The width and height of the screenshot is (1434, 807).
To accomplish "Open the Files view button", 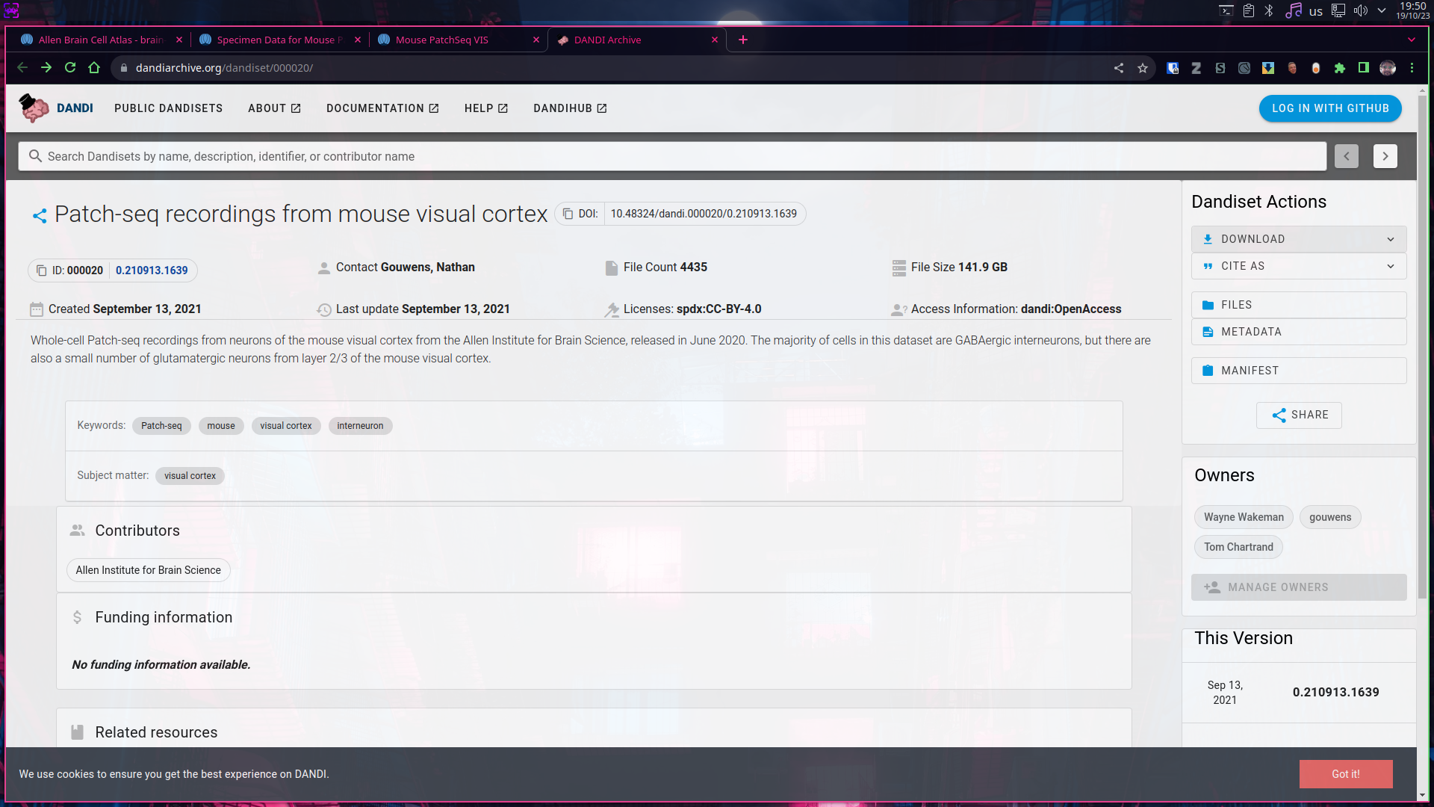I will (1299, 305).
